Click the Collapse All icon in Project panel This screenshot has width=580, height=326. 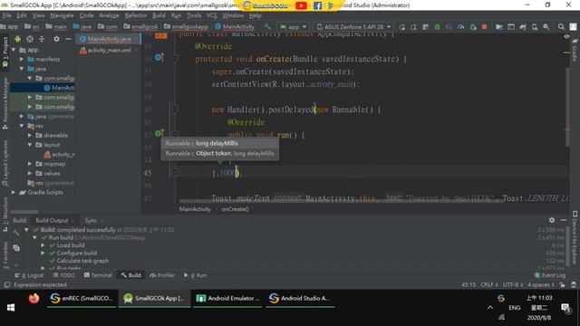pos(42,39)
